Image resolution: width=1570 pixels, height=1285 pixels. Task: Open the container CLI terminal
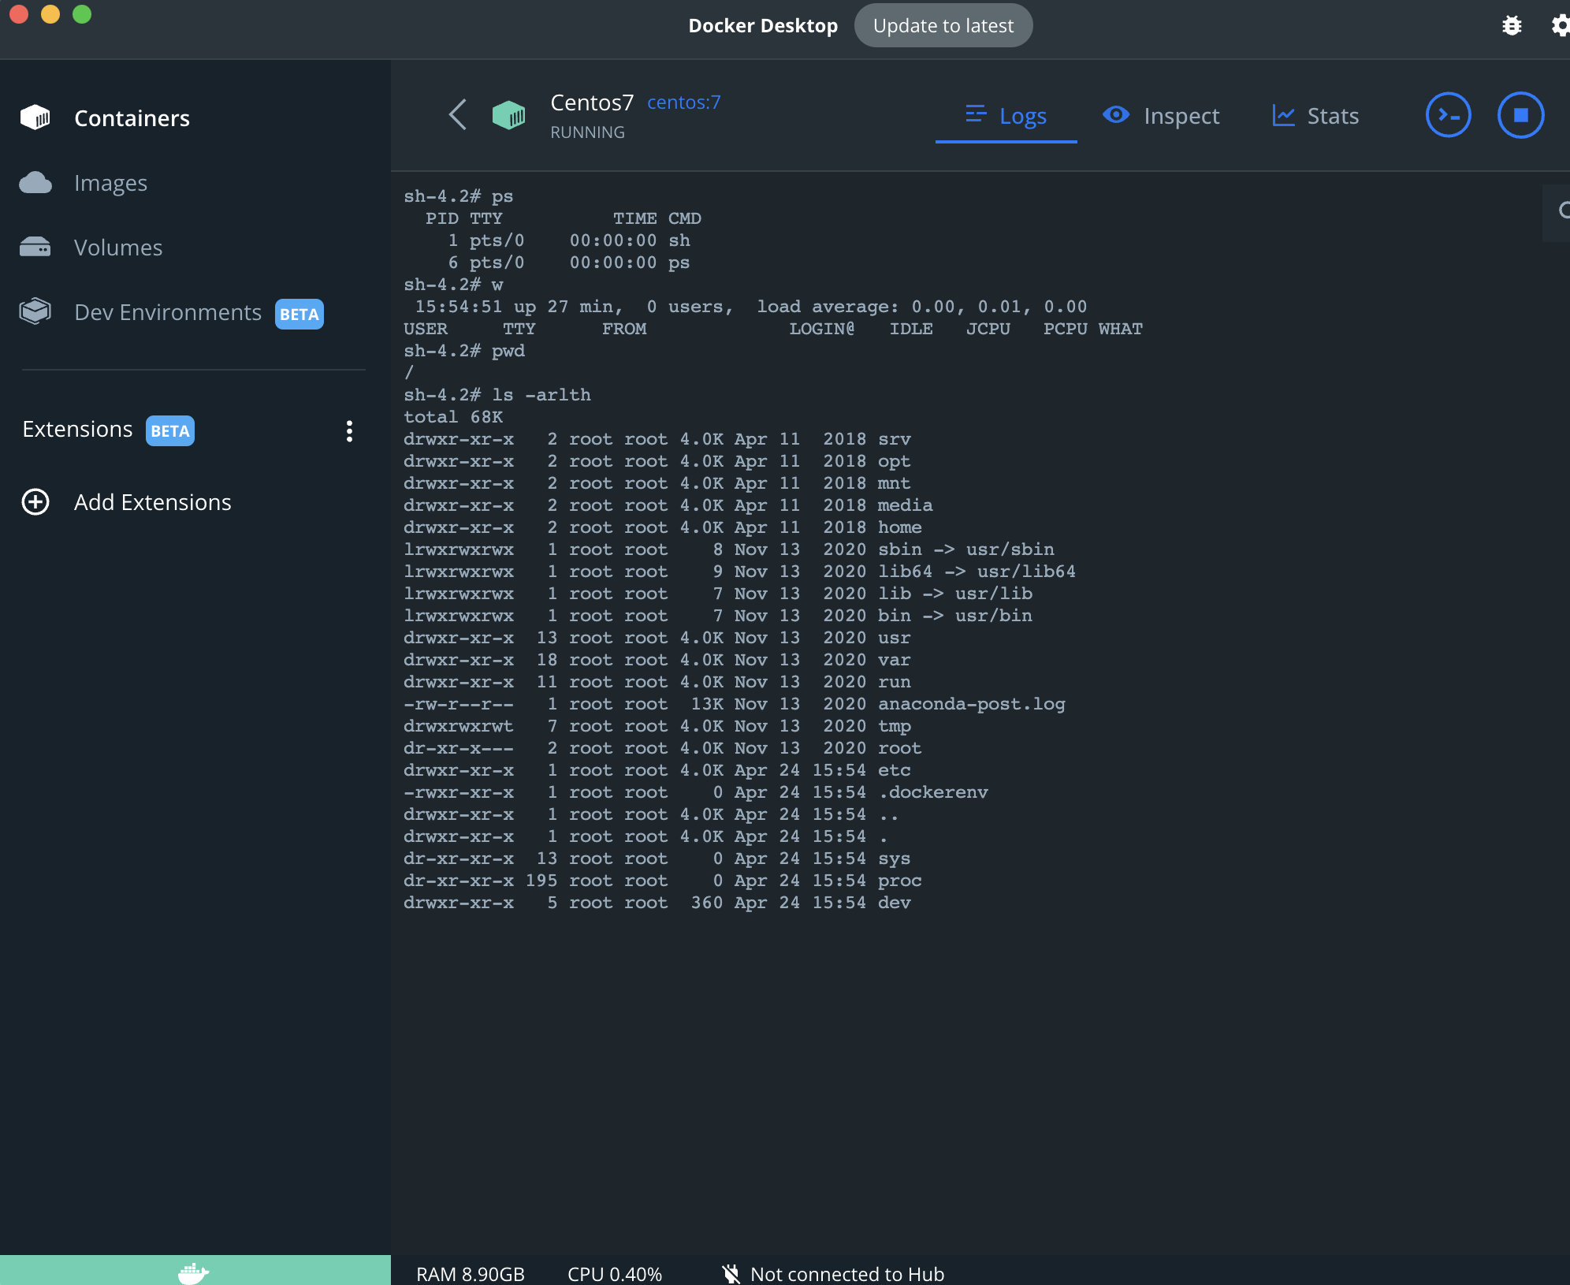[x=1448, y=116]
